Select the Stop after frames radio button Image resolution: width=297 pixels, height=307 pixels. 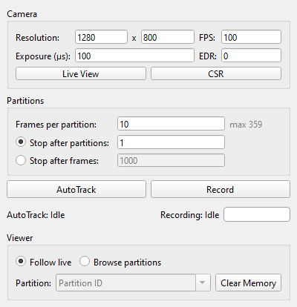(x=21, y=160)
